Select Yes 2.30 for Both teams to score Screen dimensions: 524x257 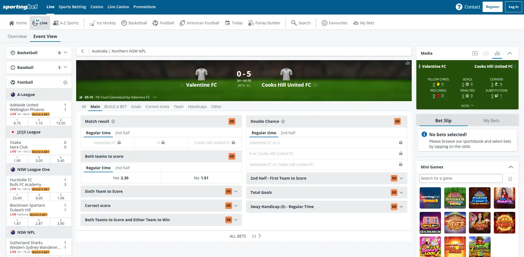121,178
